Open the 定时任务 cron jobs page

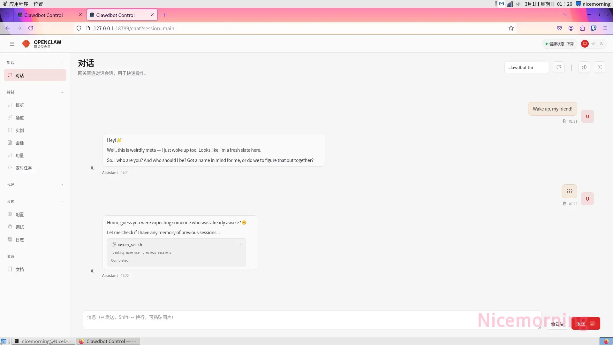point(24,168)
